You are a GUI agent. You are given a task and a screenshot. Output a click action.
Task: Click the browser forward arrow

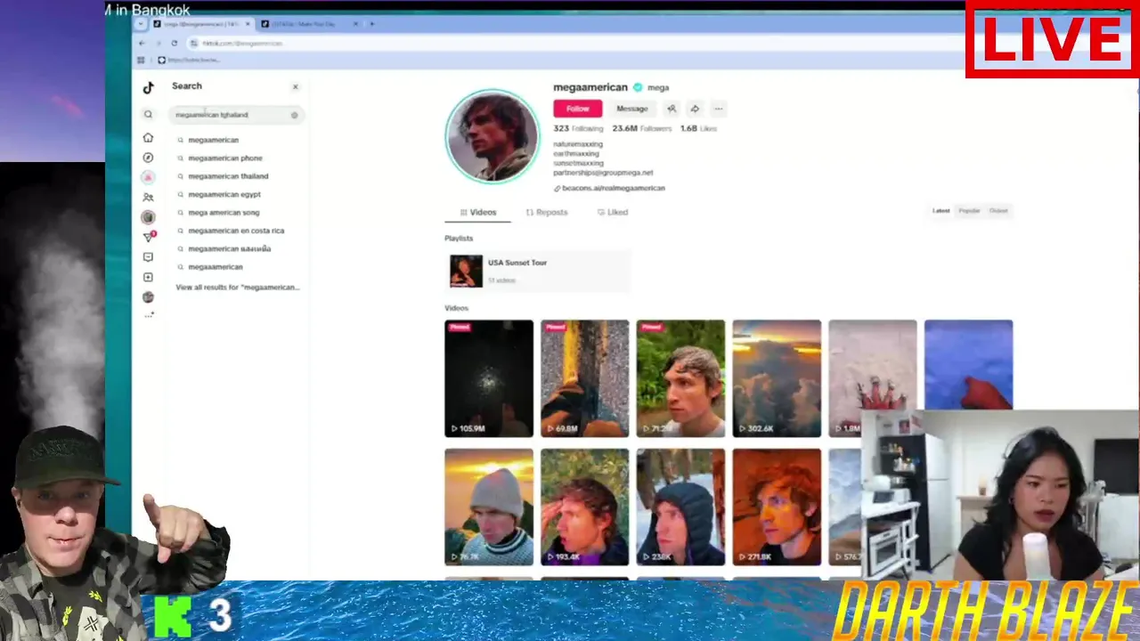(x=158, y=43)
